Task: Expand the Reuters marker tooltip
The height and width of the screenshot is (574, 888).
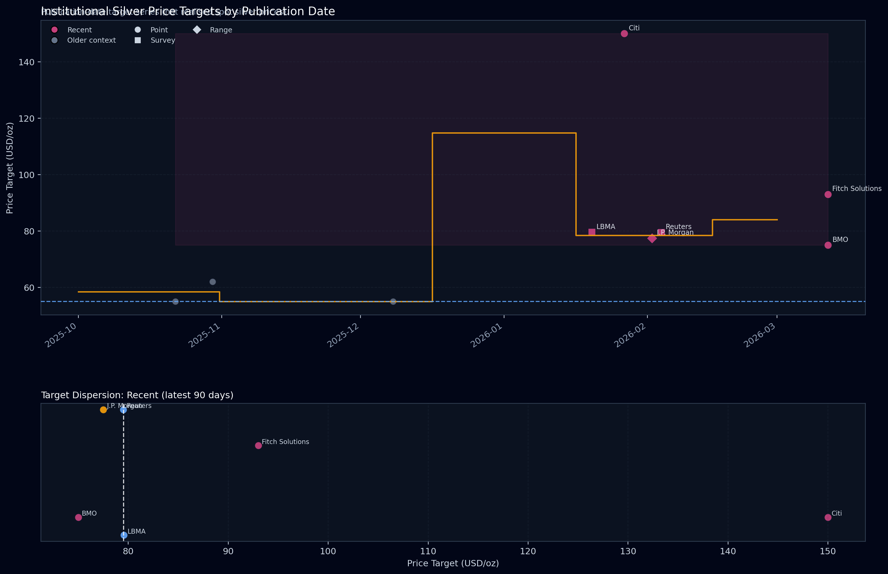Action: (x=661, y=232)
